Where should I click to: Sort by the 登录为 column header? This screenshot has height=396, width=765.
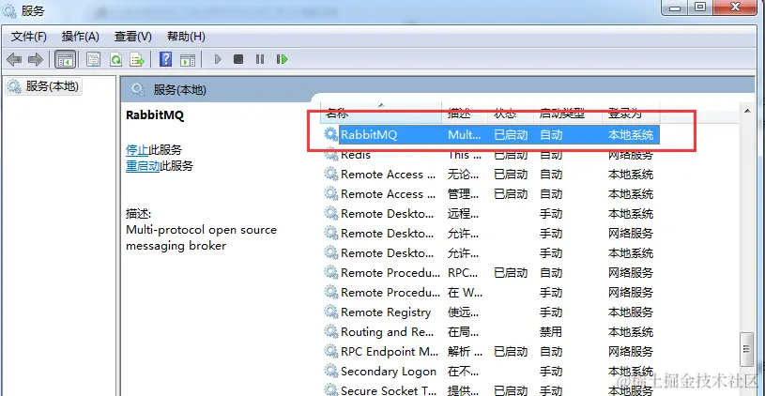631,114
